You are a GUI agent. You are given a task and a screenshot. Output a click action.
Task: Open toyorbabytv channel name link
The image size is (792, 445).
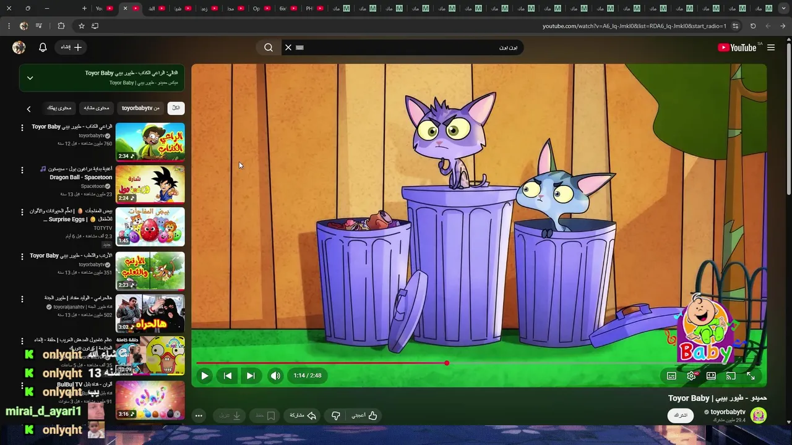(x=728, y=412)
